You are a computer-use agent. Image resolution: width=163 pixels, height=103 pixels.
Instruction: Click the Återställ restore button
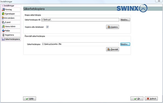point(112,49)
